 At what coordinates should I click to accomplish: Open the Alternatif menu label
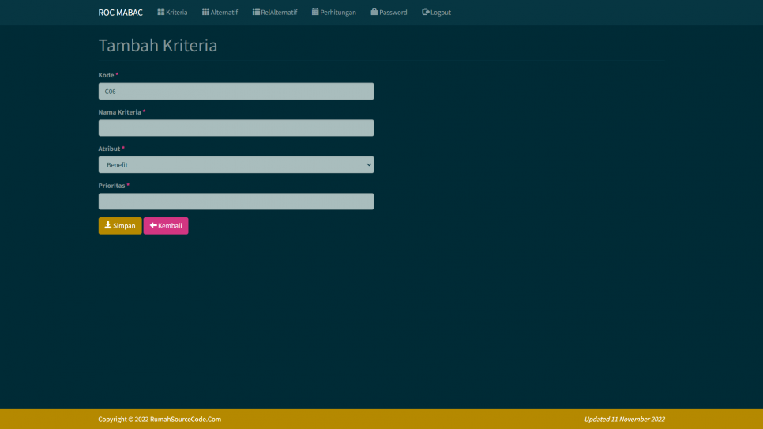pyautogui.click(x=224, y=13)
